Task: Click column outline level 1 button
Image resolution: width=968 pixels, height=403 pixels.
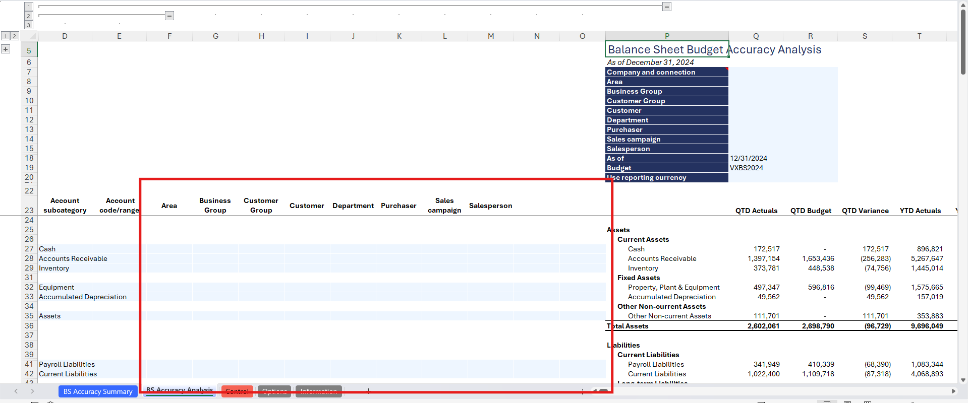Action: point(29,7)
